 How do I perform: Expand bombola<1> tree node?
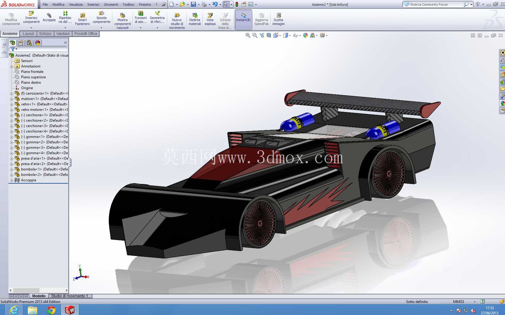coord(12,170)
